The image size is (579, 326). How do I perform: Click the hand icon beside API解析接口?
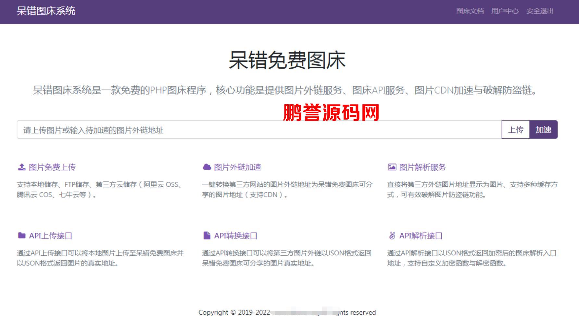(392, 236)
